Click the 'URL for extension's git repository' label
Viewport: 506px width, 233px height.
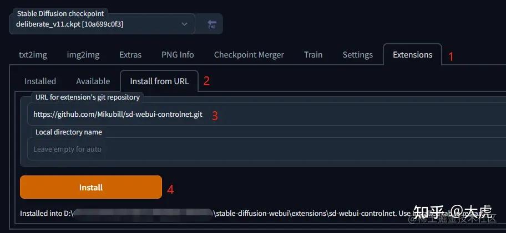(87, 97)
